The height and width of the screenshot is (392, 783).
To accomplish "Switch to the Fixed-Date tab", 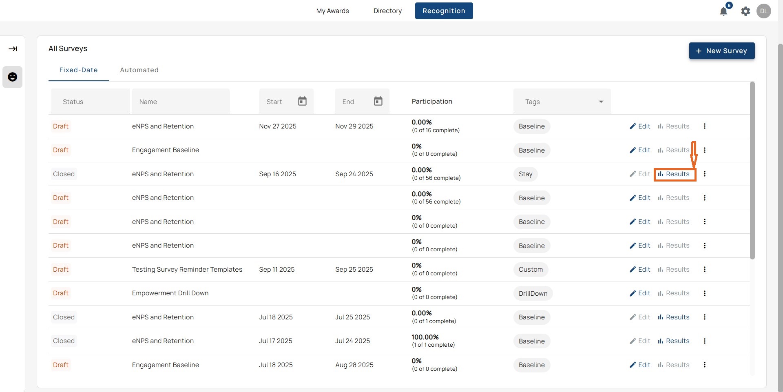I will 78,70.
